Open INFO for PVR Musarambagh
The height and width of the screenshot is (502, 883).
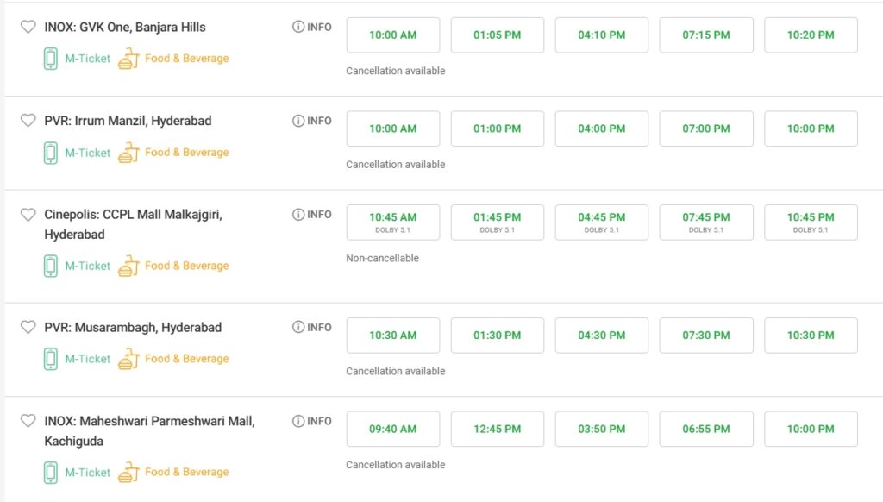pos(311,327)
